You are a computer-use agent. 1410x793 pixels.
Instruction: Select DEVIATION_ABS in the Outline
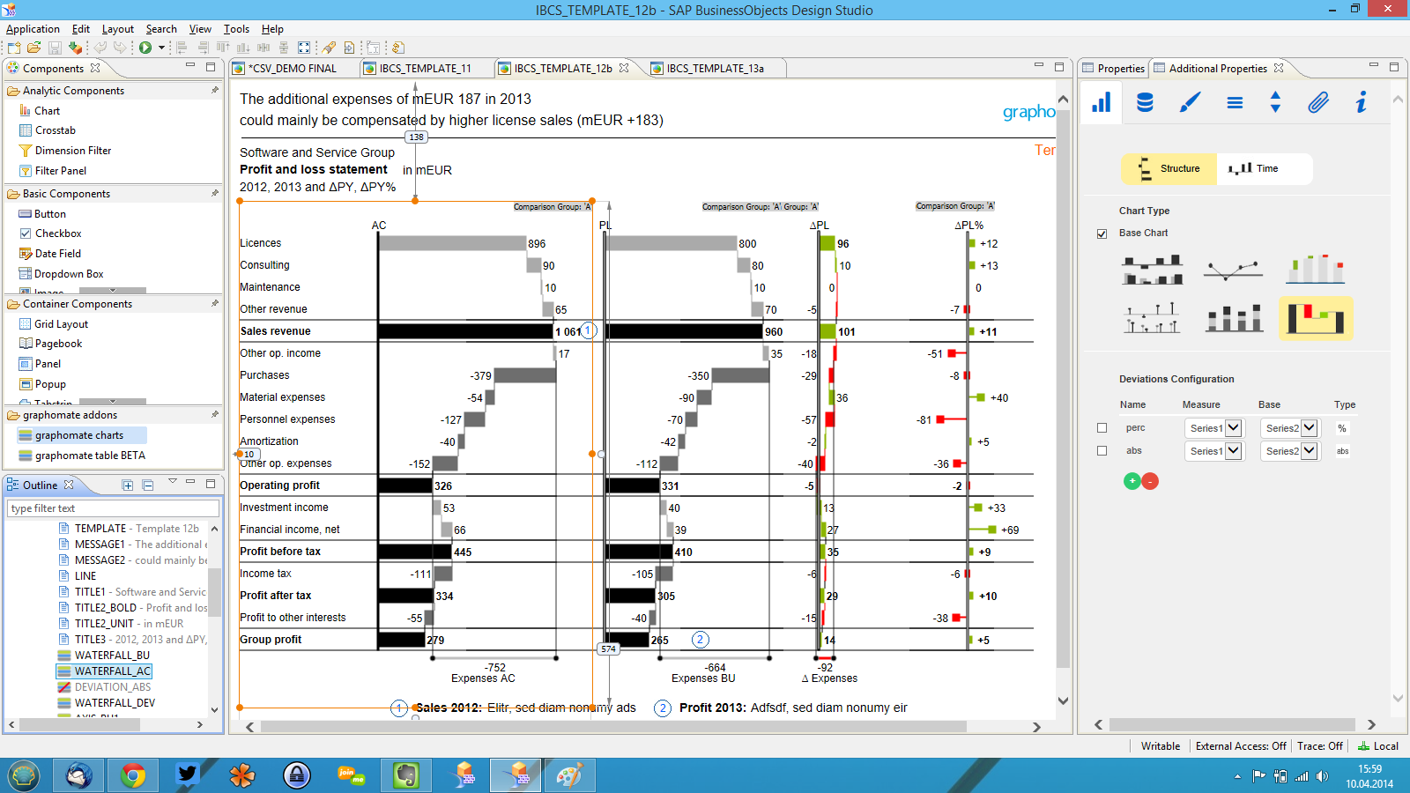113,687
